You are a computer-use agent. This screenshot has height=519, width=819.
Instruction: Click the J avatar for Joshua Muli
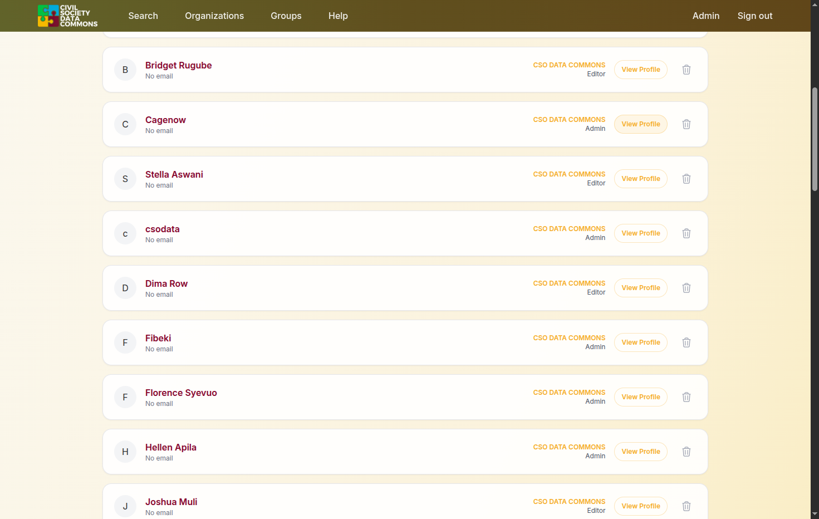[x=125, y=506]
